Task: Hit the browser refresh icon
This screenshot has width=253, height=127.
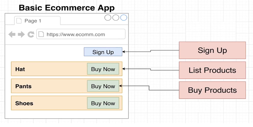Action: pos(31,34)
